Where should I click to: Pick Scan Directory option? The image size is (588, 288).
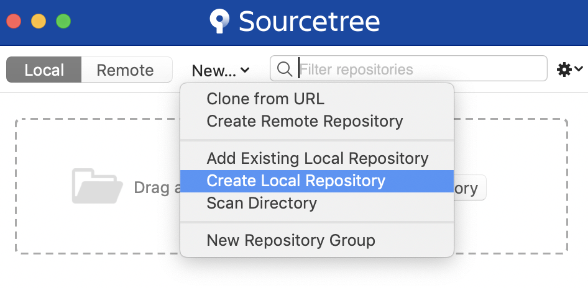[x=317, y=204]
